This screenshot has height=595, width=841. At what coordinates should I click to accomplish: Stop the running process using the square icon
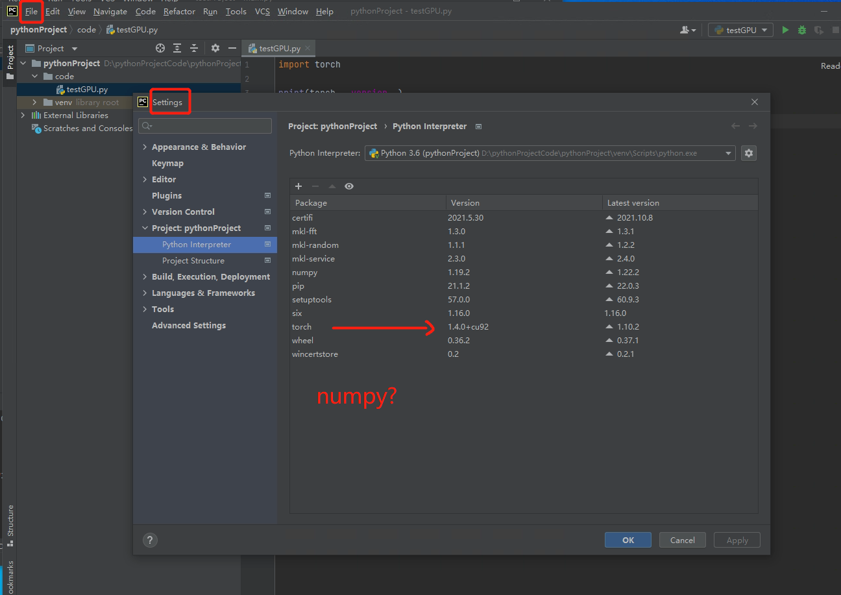pos(836,30)
